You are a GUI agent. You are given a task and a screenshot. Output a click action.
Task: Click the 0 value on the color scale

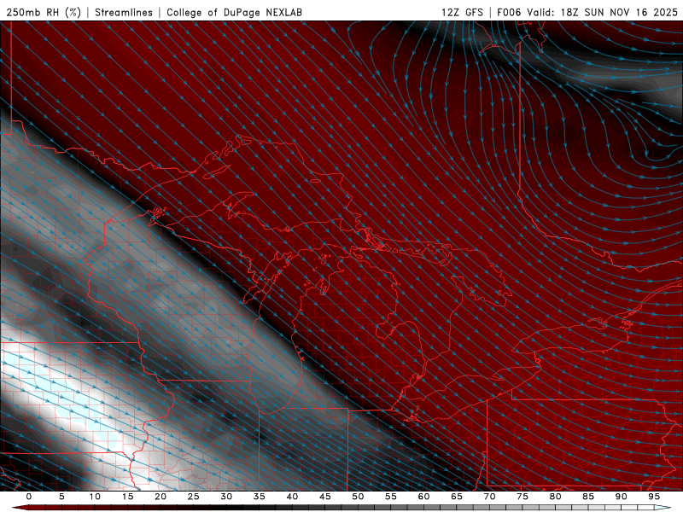click(29, 497)
